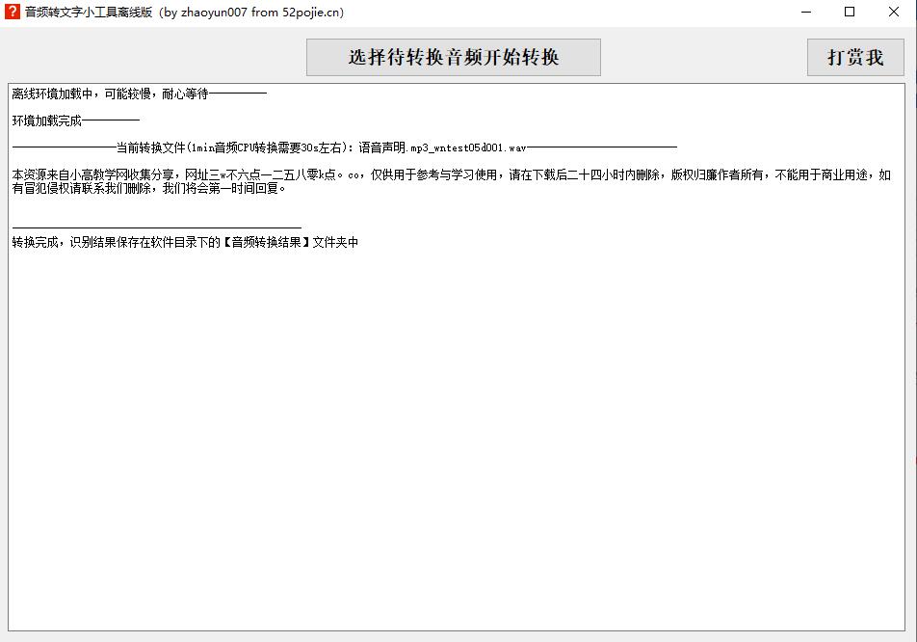Close the 音频转文字小工具 window
The height and width of the screenshot is (642, 917).
pos(893,13)
